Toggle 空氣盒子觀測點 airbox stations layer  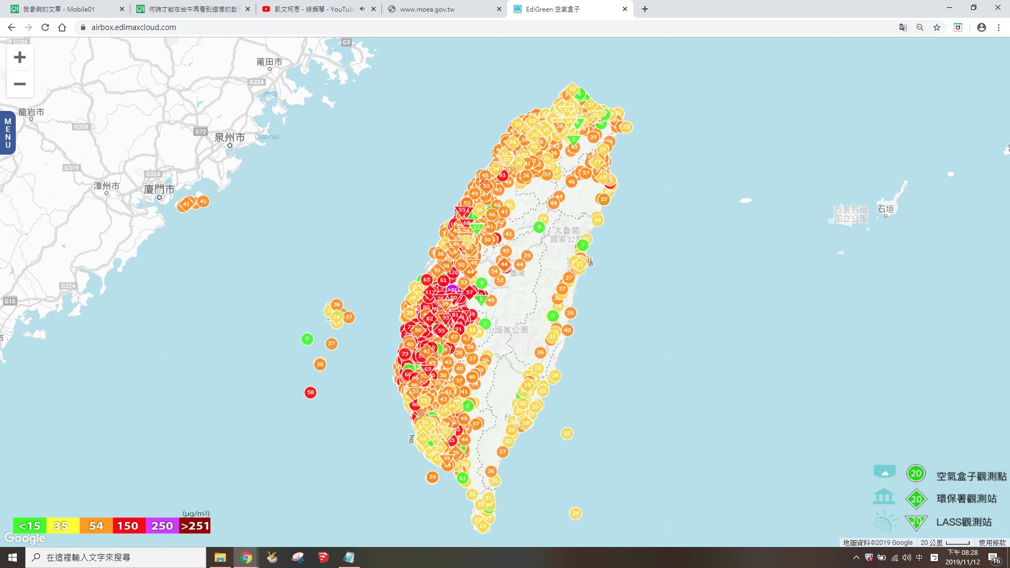[971, 476]
